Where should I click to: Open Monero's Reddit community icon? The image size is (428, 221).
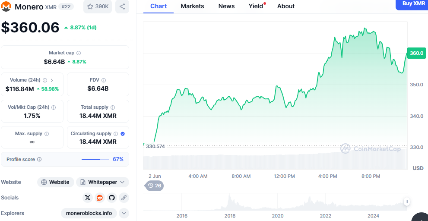point(100,198)
